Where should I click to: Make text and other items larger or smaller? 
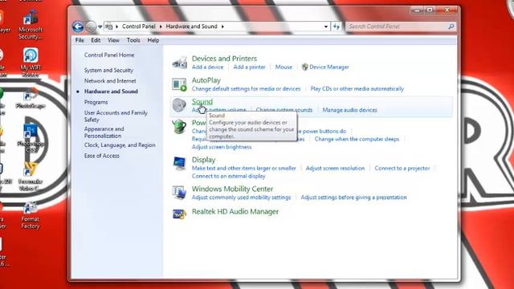[243, 168]
